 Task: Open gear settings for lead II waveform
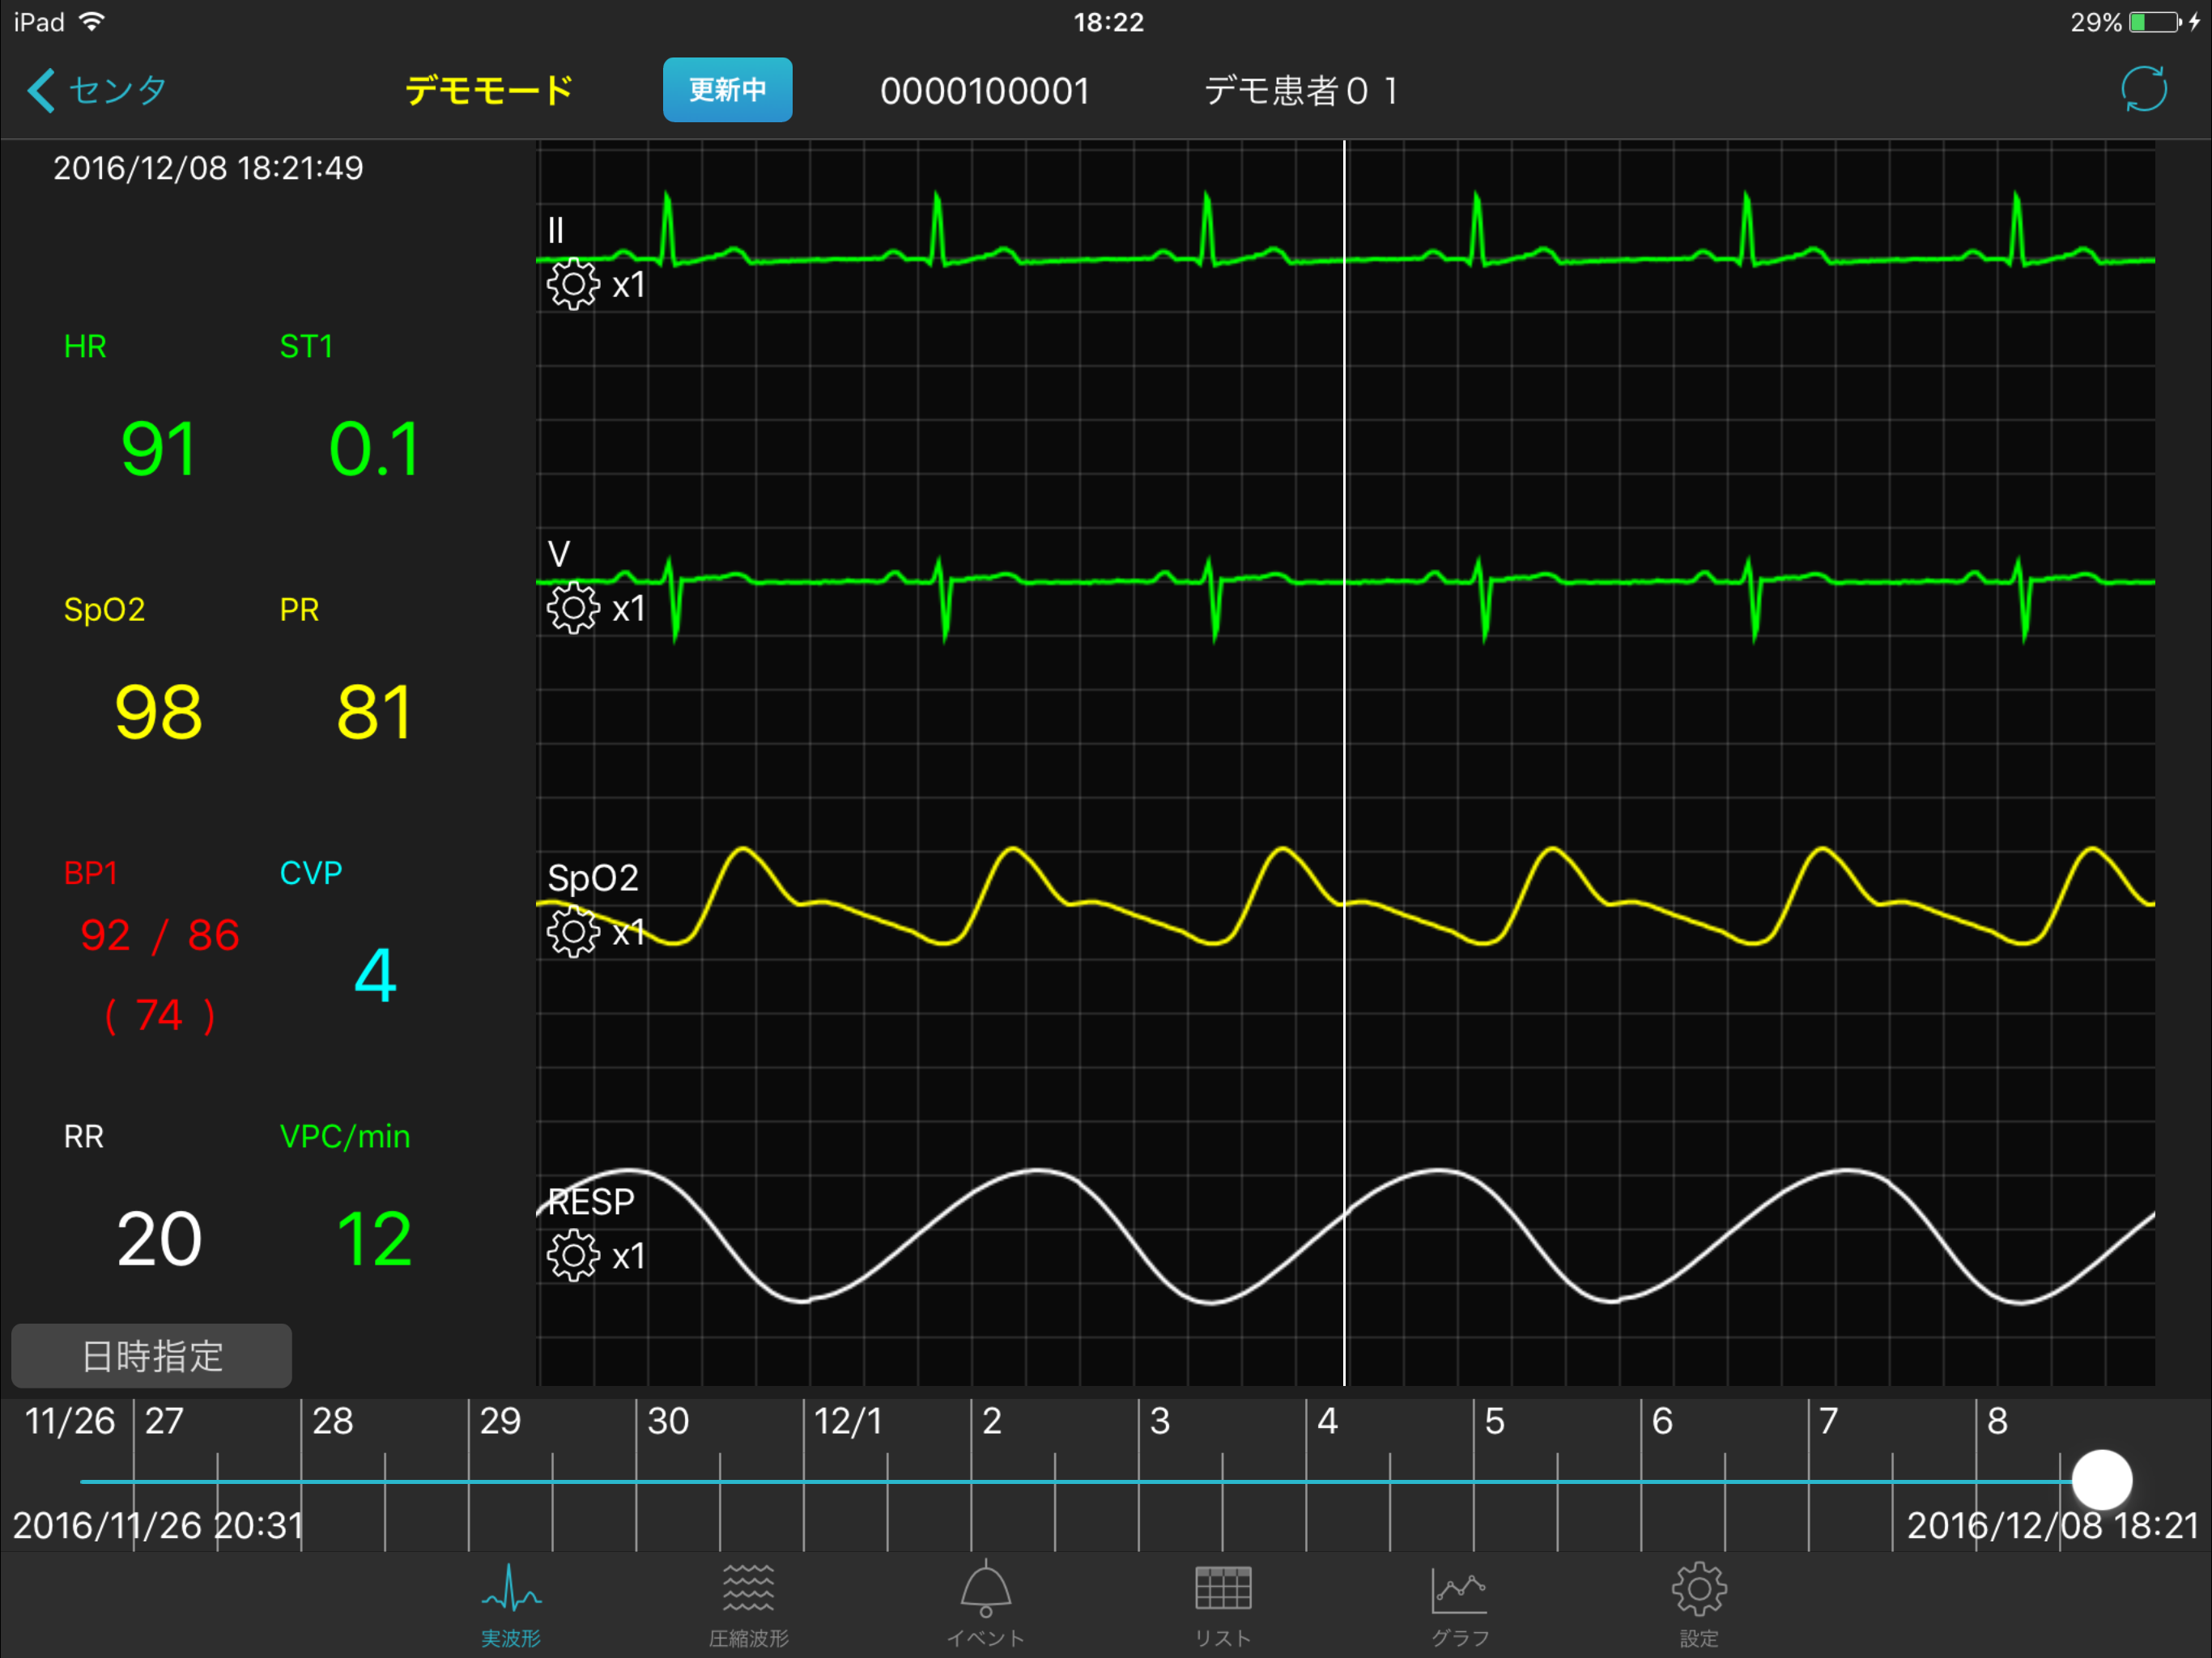(573, 285)
